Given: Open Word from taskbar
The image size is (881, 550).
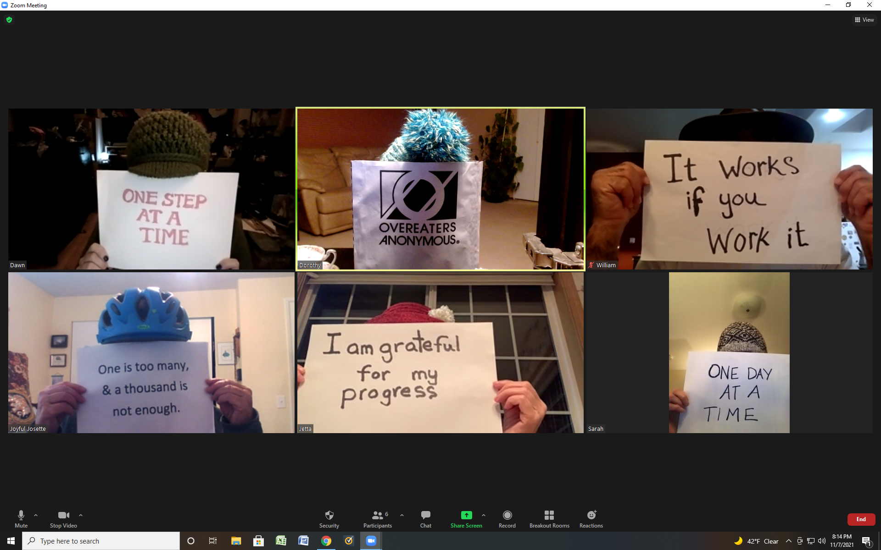Looking at the screenshot, I should point(303,541).
